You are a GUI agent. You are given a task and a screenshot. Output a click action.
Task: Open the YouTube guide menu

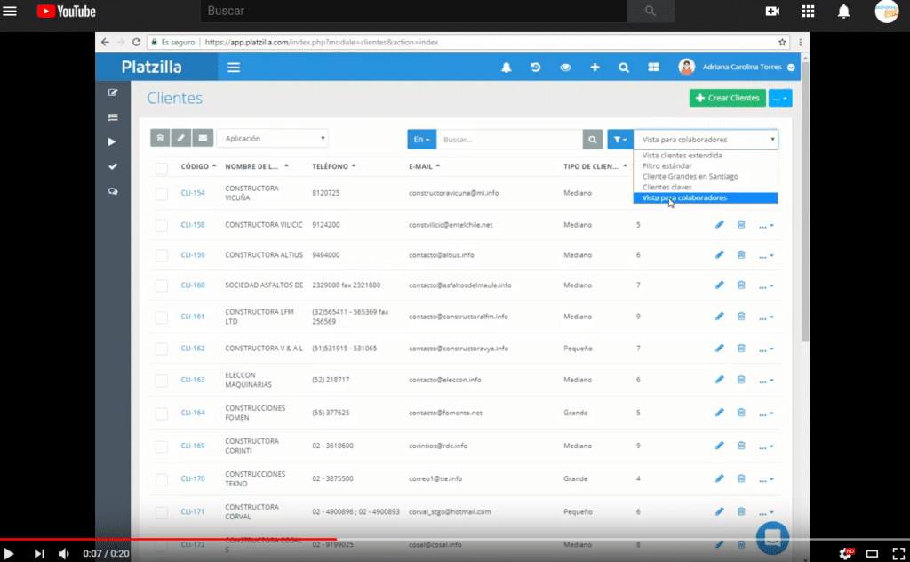click(x=10, y=11)
